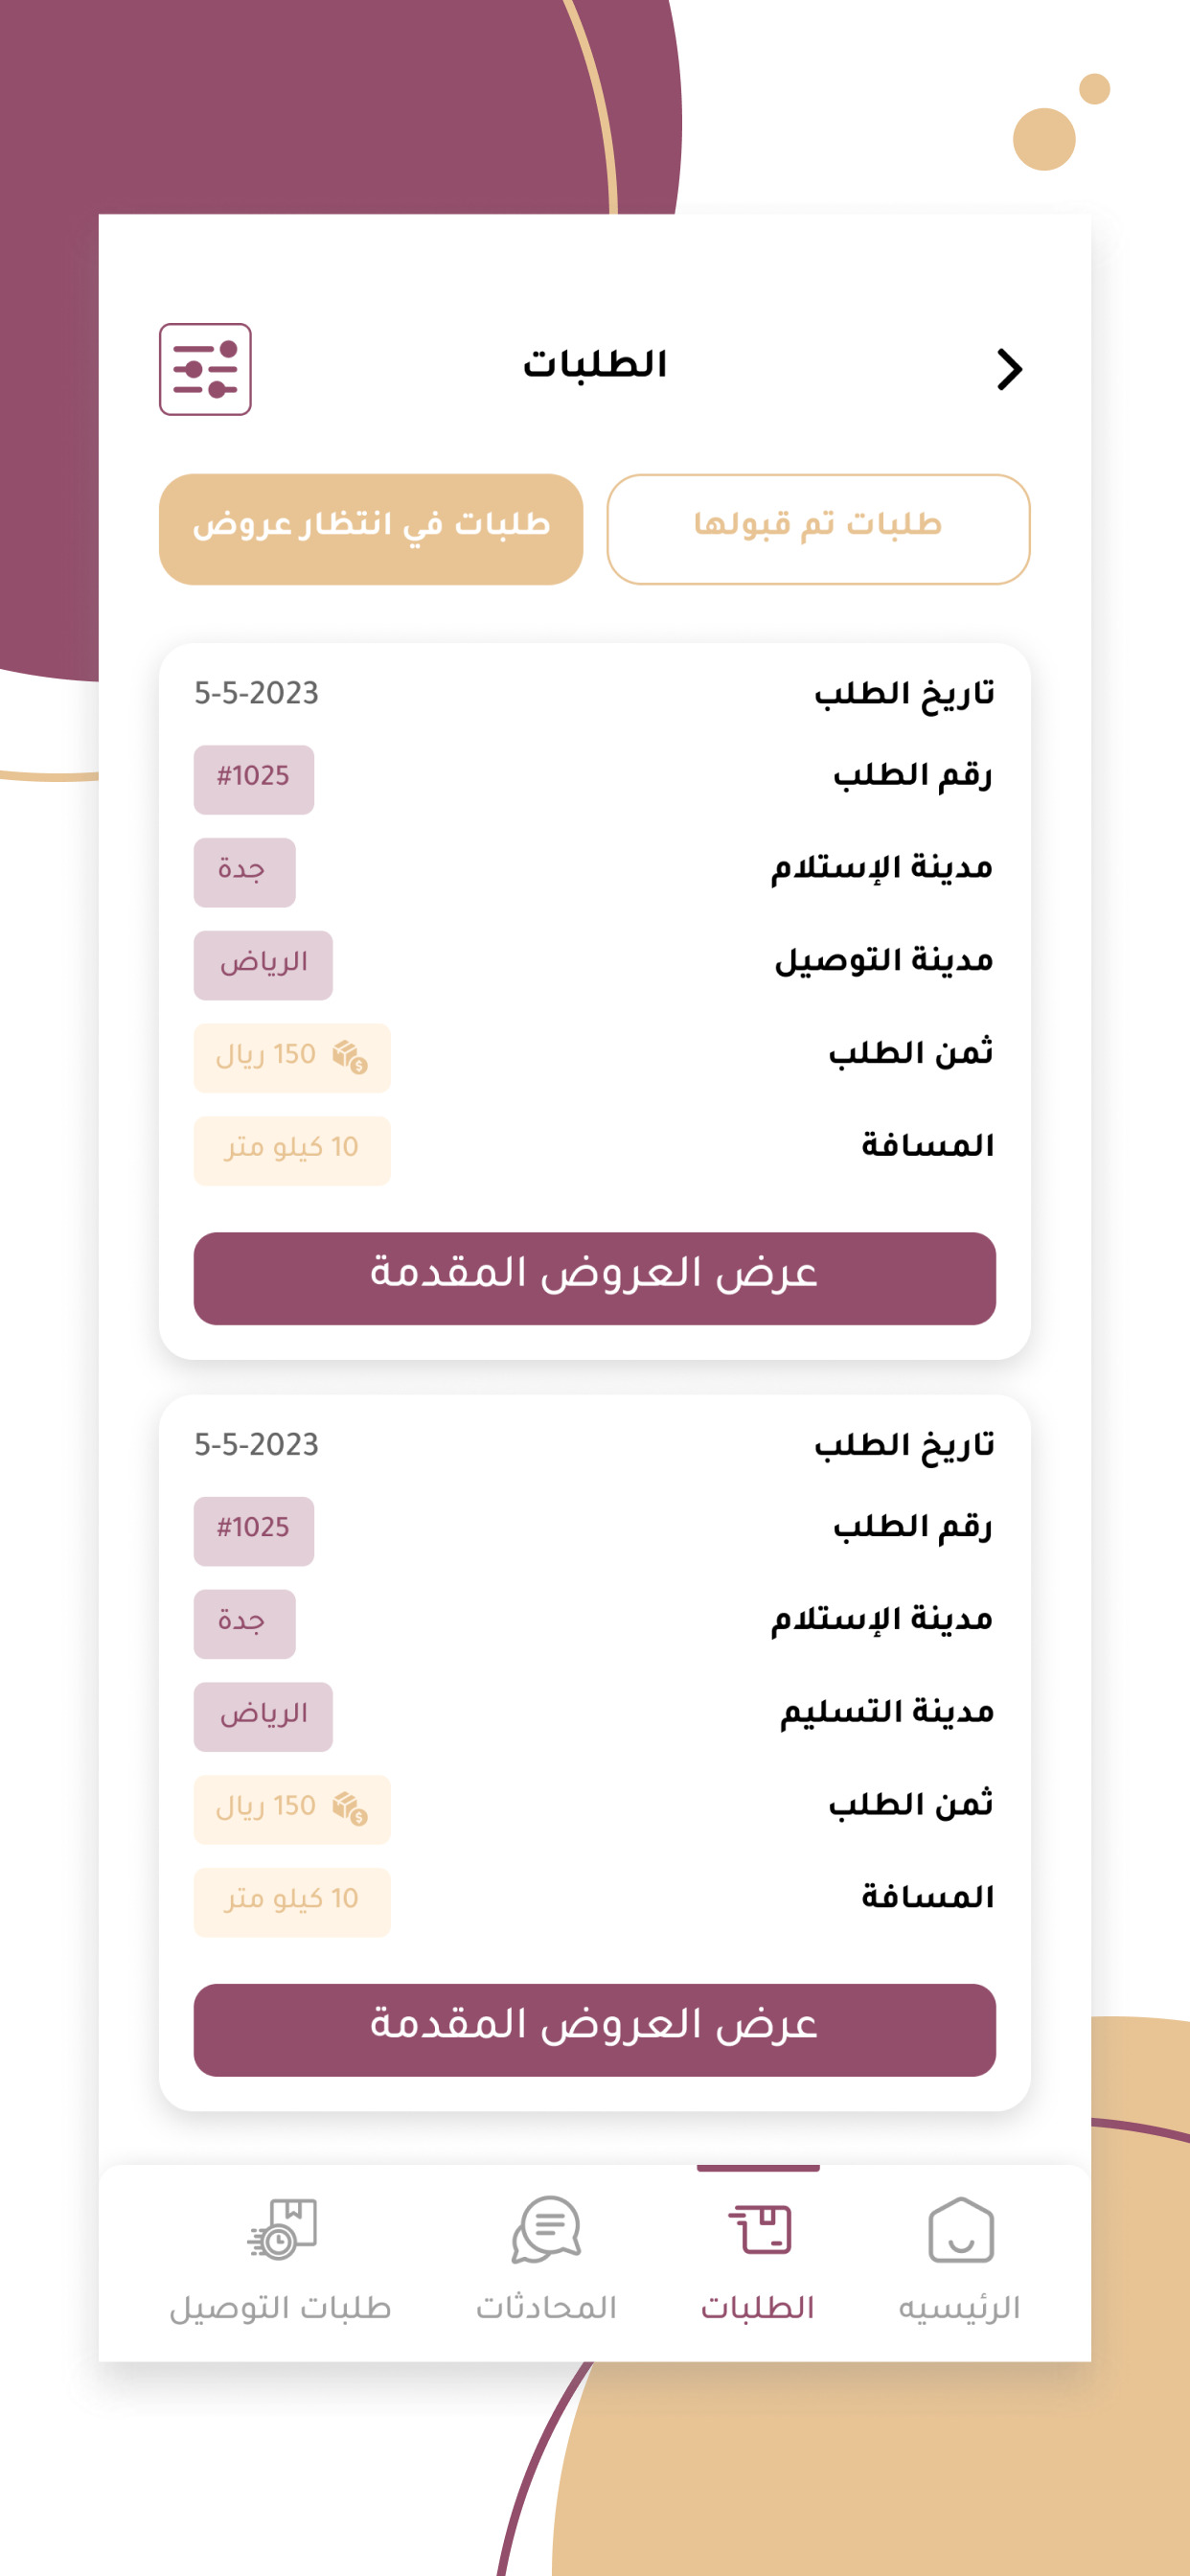Select pickup city جدة in first order

(x=244, y=872)
